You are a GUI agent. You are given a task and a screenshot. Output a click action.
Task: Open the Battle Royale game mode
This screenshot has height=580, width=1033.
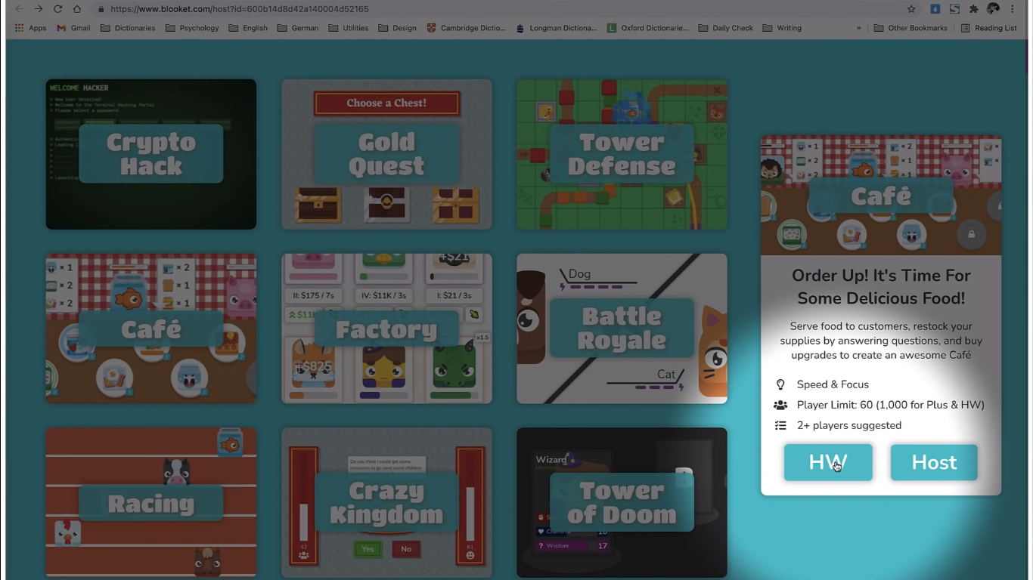[x=622, y=329]
